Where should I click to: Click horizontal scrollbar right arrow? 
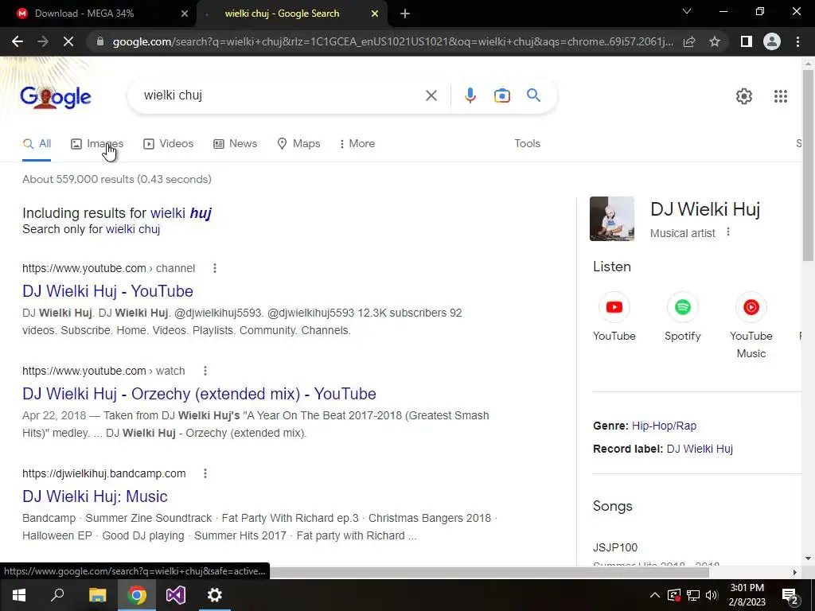(795, 572)
